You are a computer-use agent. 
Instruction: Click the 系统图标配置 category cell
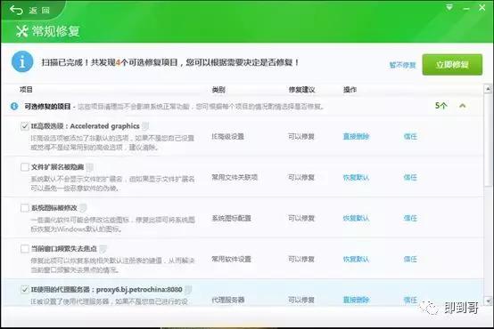231,218
